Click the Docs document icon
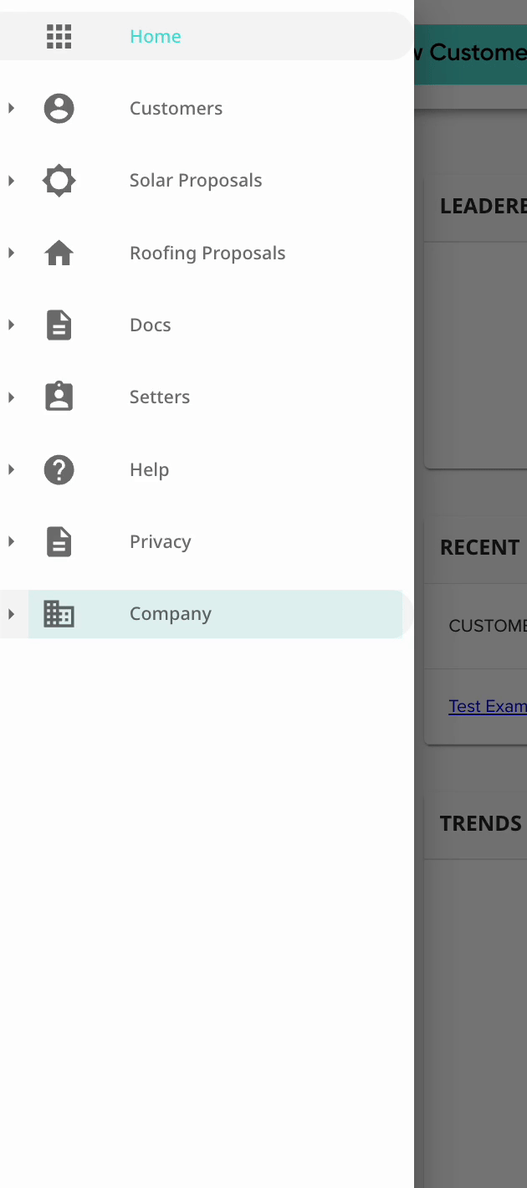 [59, 325]
